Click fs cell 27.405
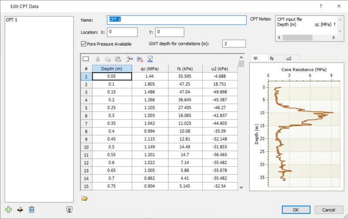This screenshot has height=219, width=348. click(x=185, y=108)
